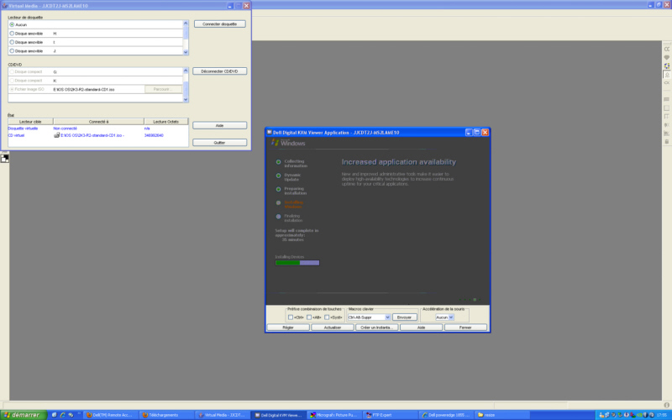672x420 pixels.
Task: Open the Macros clavier Ctrl-Alt-Suppr dropdown
Action: click(387, 318)
